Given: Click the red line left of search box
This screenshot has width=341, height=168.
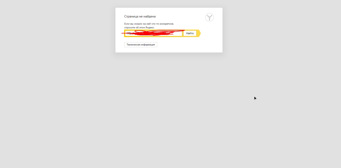Looking at the screenshot, I should 123,33.
